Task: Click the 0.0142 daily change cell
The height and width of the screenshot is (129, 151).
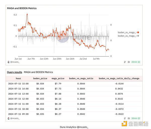Action: coord(119,99)
